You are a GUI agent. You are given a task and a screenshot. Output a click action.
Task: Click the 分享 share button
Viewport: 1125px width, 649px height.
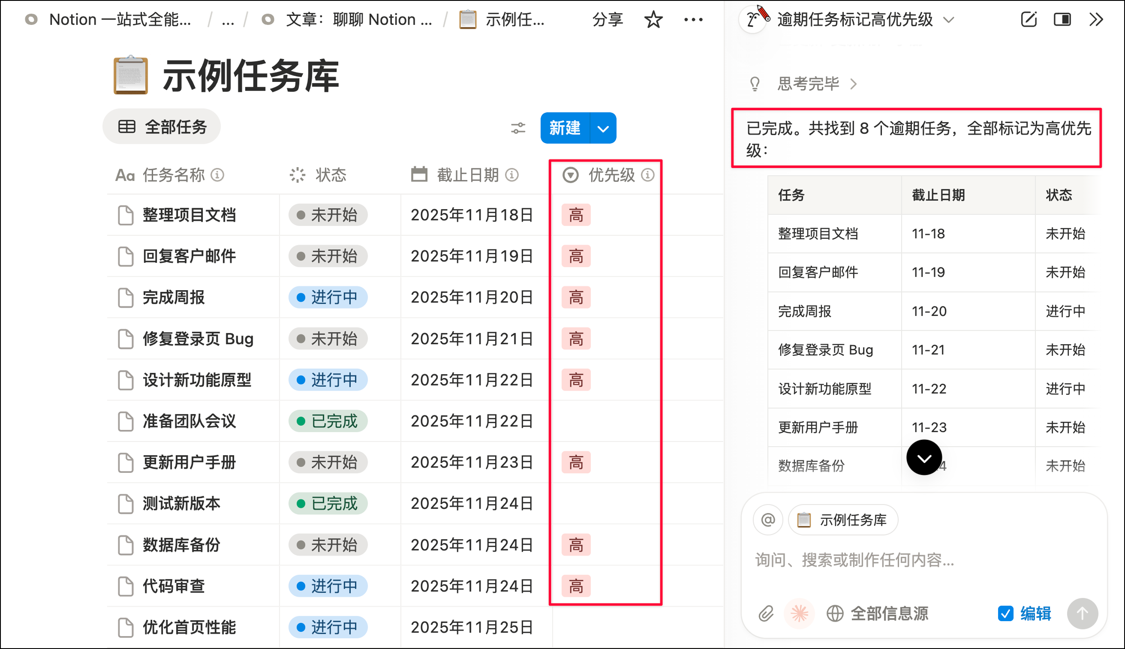tap(607, 19)
